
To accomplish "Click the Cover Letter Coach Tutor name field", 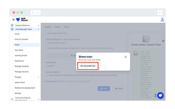I will [85, 33].
